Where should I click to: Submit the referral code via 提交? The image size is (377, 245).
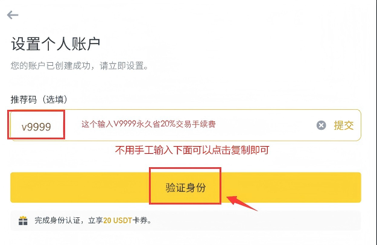(344, 126)
